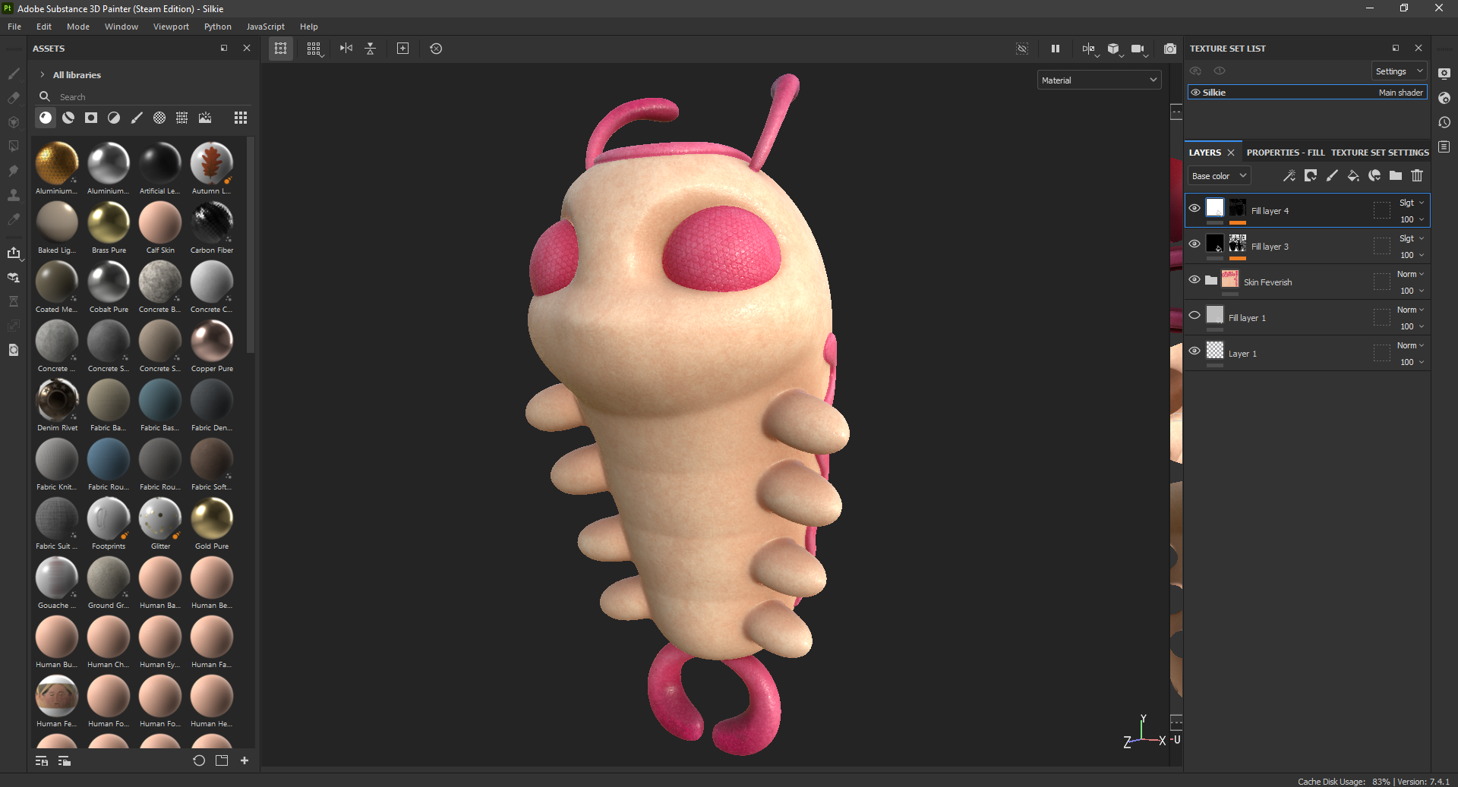1458x787 pixels.
Task: Add a folder group in Layers
Action: click(1396, 176)
